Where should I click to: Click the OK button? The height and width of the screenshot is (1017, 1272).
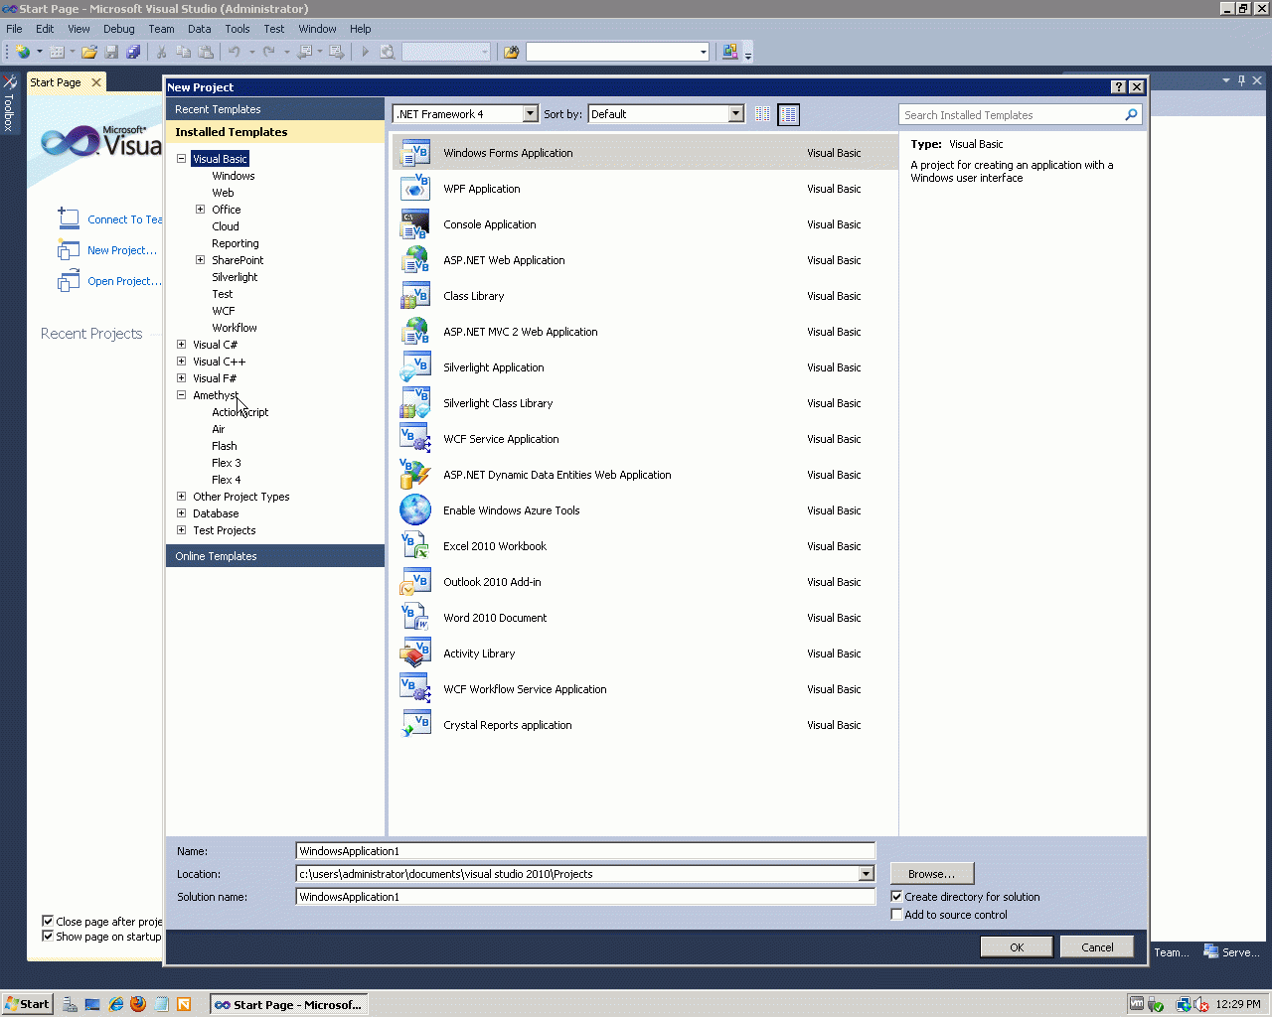click(x=1017, y=947)
